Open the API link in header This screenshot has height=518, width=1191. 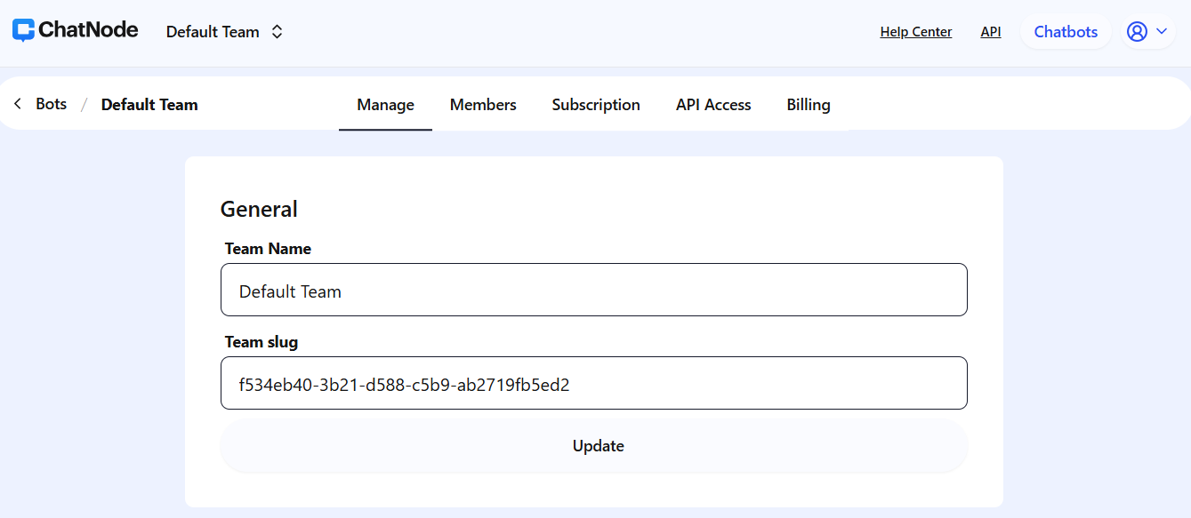pos(991,32)
